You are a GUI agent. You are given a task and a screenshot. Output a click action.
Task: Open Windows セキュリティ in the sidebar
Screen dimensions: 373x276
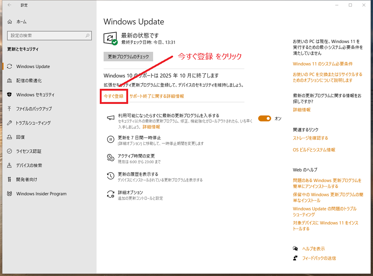pyautogui.click(x=35, y=95)
